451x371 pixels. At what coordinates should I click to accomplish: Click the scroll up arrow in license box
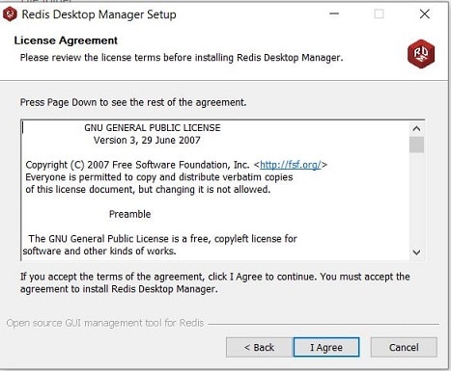pyautogui.click(x=416, y=129)
